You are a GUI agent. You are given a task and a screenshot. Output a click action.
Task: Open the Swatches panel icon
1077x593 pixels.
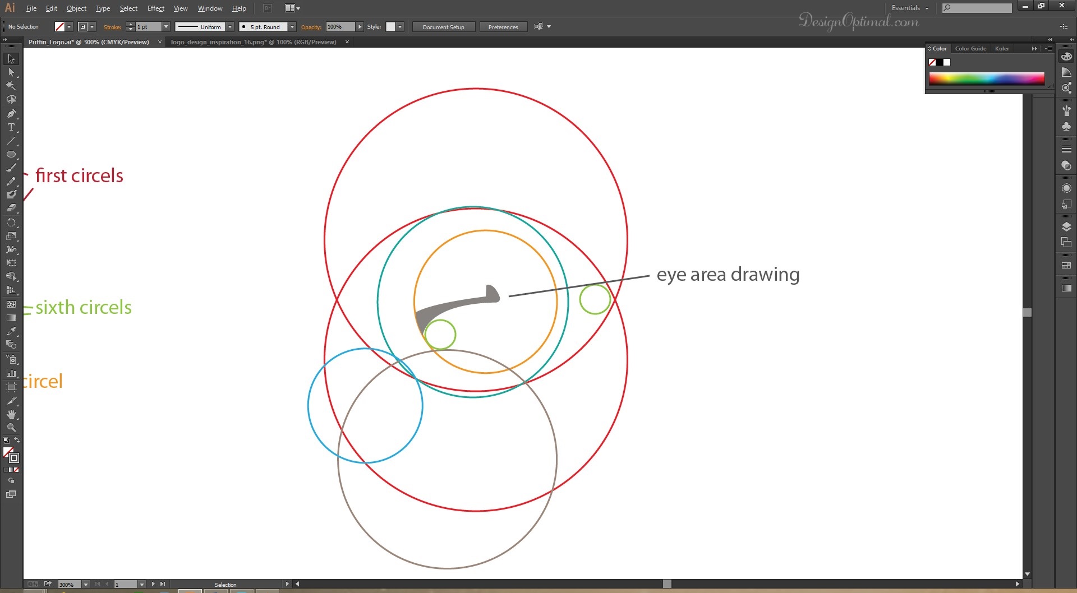(1066, 265)
